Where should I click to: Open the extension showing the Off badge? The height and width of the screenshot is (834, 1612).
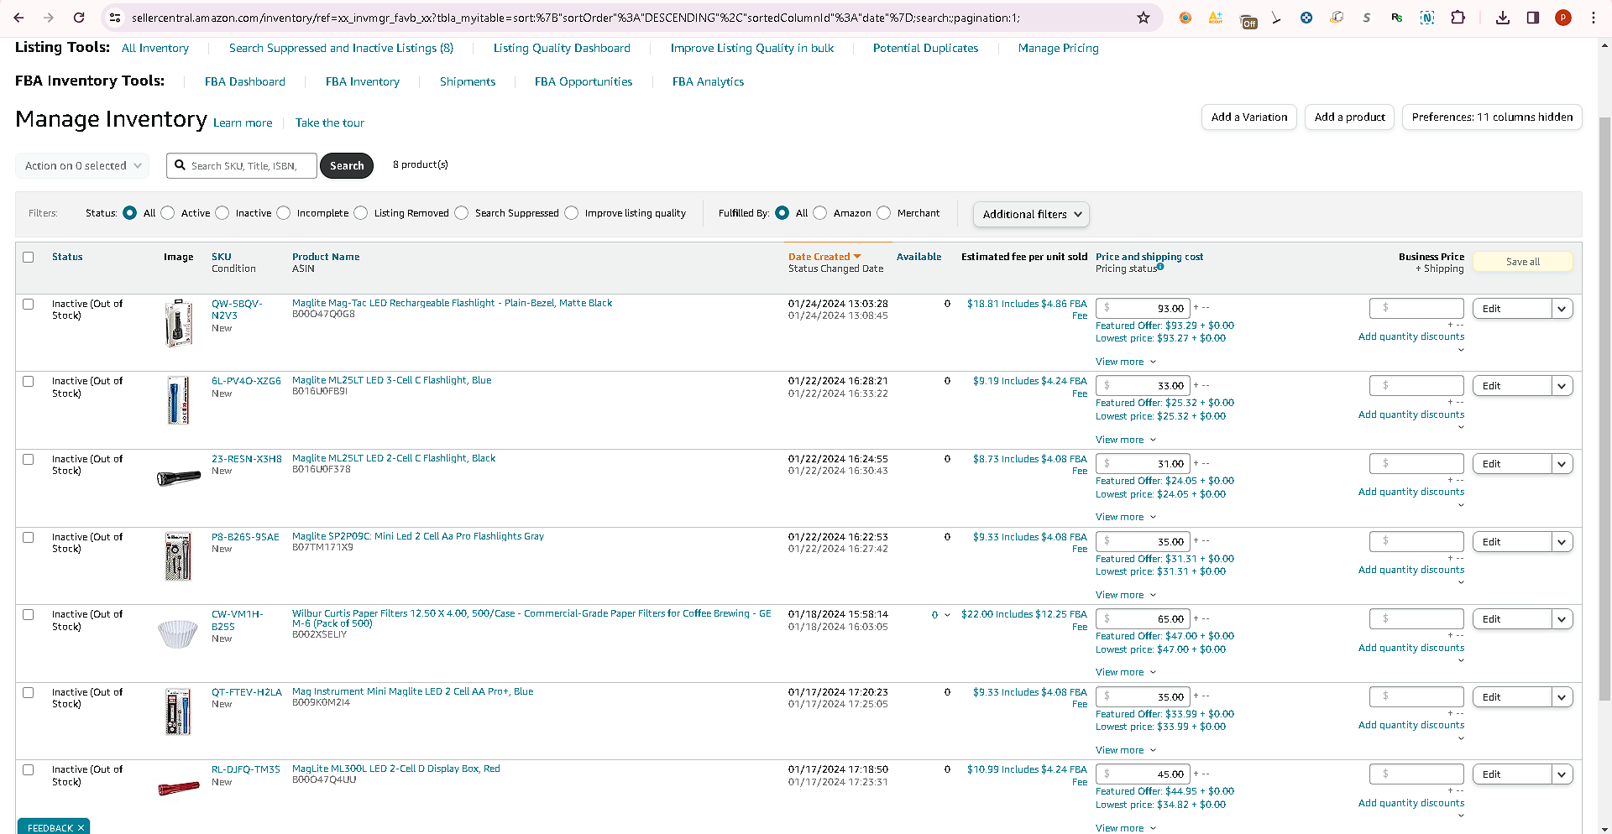click(x=1248, y=20)
